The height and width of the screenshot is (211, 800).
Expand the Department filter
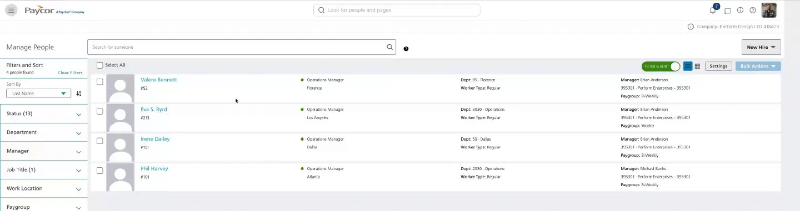click(44, 132)
